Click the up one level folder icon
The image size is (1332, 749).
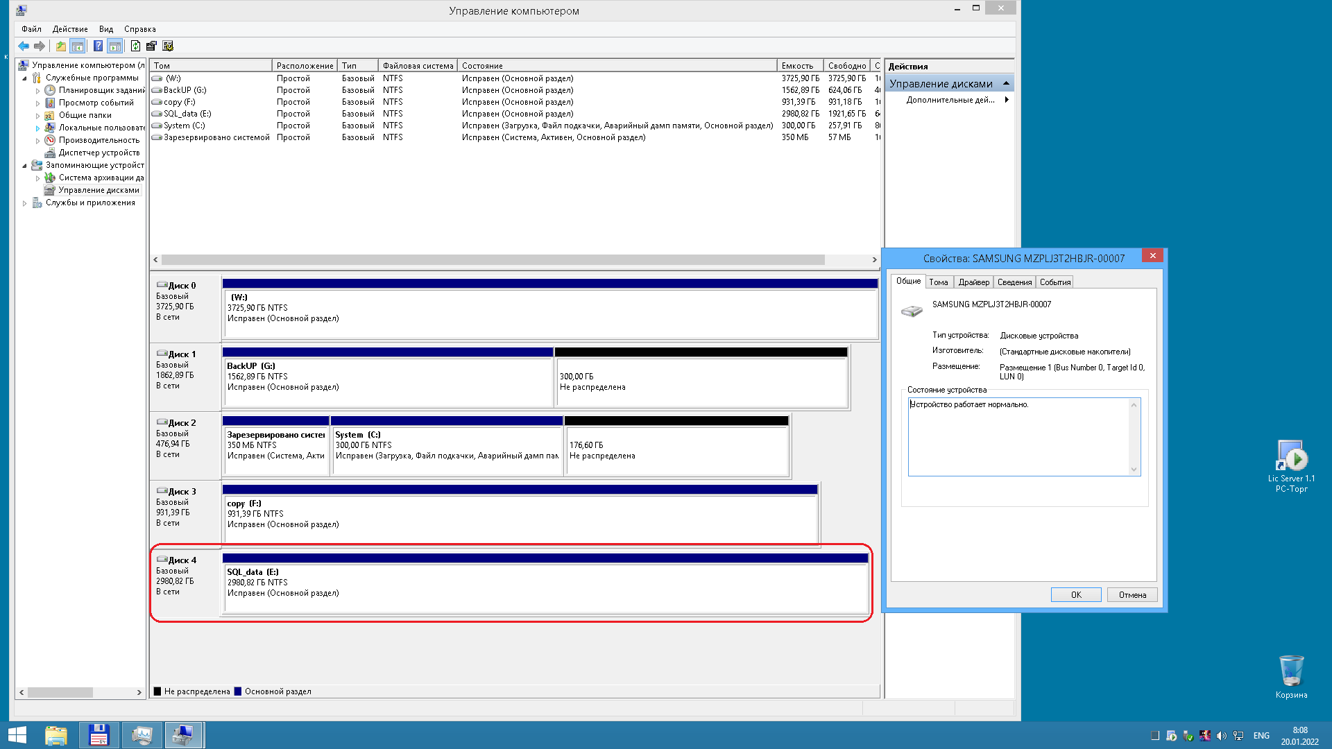61,46
